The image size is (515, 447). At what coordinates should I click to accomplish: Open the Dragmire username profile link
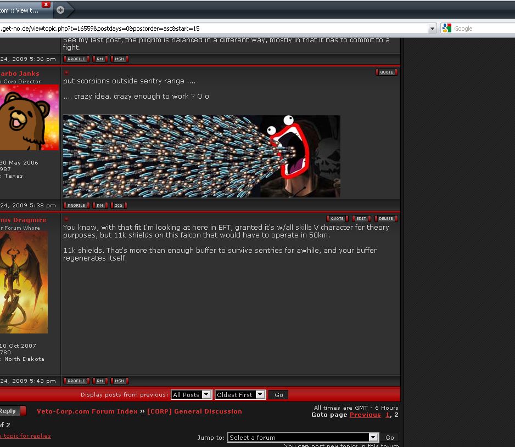click(x=23, y=220)
